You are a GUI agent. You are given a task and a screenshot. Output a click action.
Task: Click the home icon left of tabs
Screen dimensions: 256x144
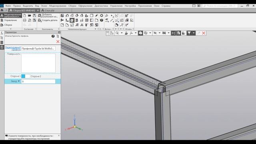click(2, 10)
